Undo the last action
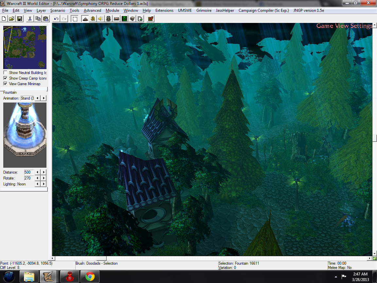Image resolution: width=377 pixels, height=283 pixels. [x=56, y=19]
